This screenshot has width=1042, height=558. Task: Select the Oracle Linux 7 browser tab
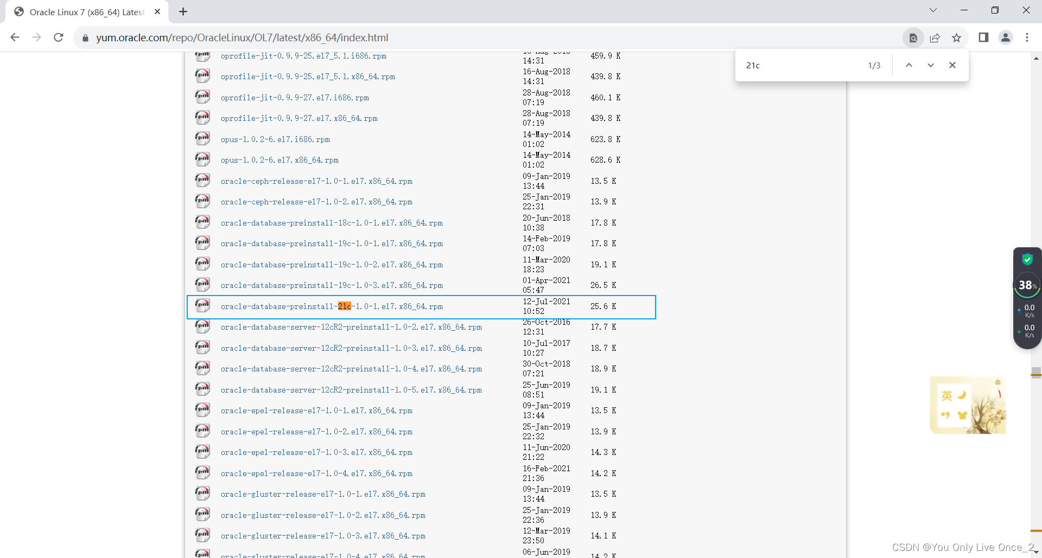pos(87,12)
